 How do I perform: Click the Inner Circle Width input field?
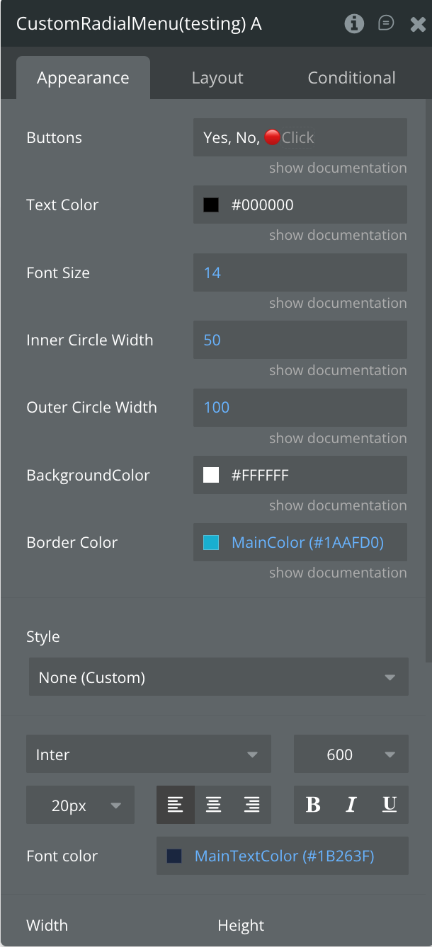[x=300, y=340]
